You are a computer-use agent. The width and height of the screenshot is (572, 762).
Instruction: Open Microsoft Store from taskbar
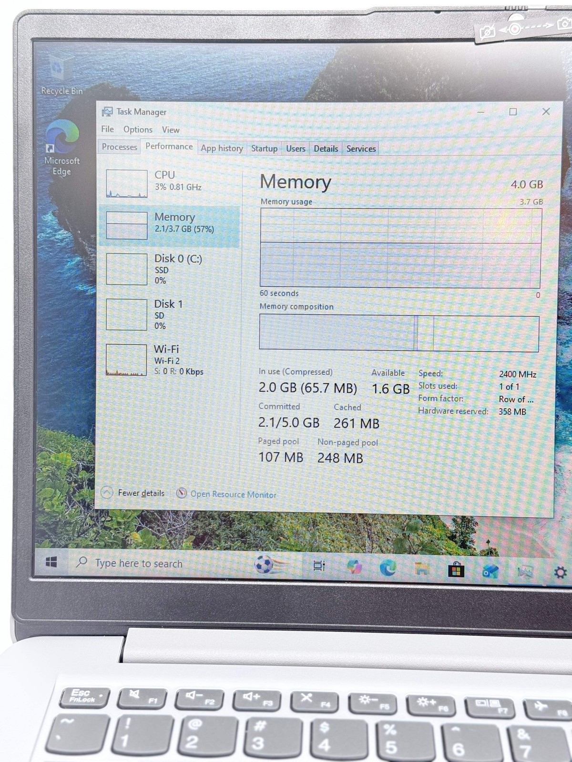coord(456,570)
